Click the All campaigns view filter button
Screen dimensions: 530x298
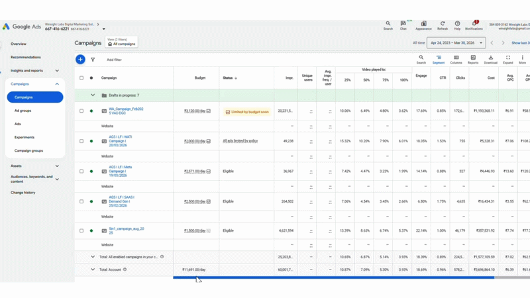coord(121,44)
